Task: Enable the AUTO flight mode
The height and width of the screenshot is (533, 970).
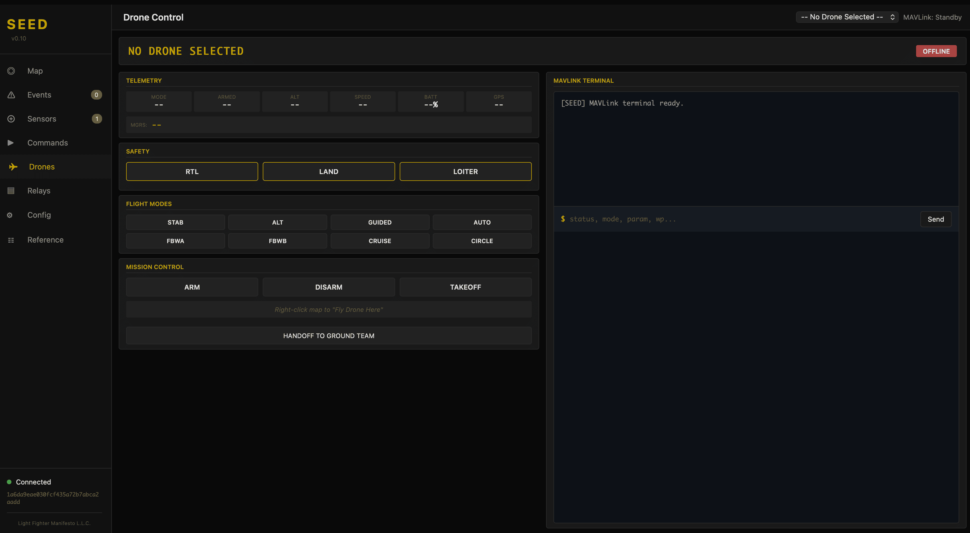Action: 482,222
